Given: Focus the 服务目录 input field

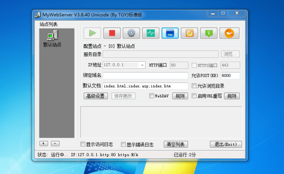Looking at the screenshot, I should [160, 54].
